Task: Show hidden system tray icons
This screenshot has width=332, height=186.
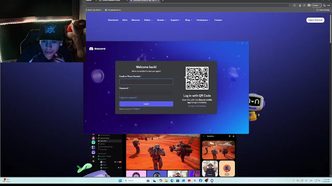Action: point(294,181)
